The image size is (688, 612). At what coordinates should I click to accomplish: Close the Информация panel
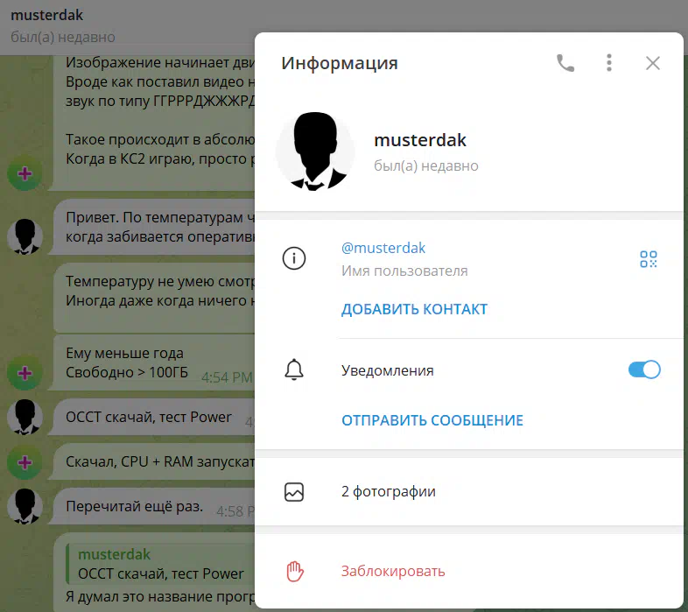point(652,63)
